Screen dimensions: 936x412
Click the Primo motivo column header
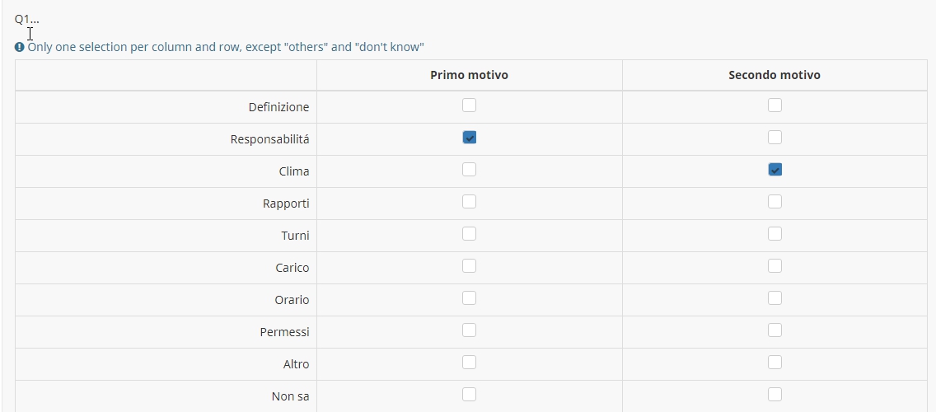[469, 75]
